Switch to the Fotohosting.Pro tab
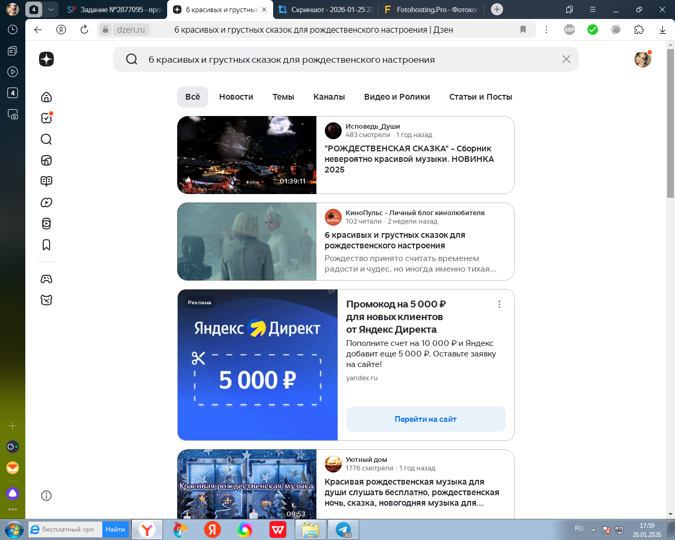 431,9
